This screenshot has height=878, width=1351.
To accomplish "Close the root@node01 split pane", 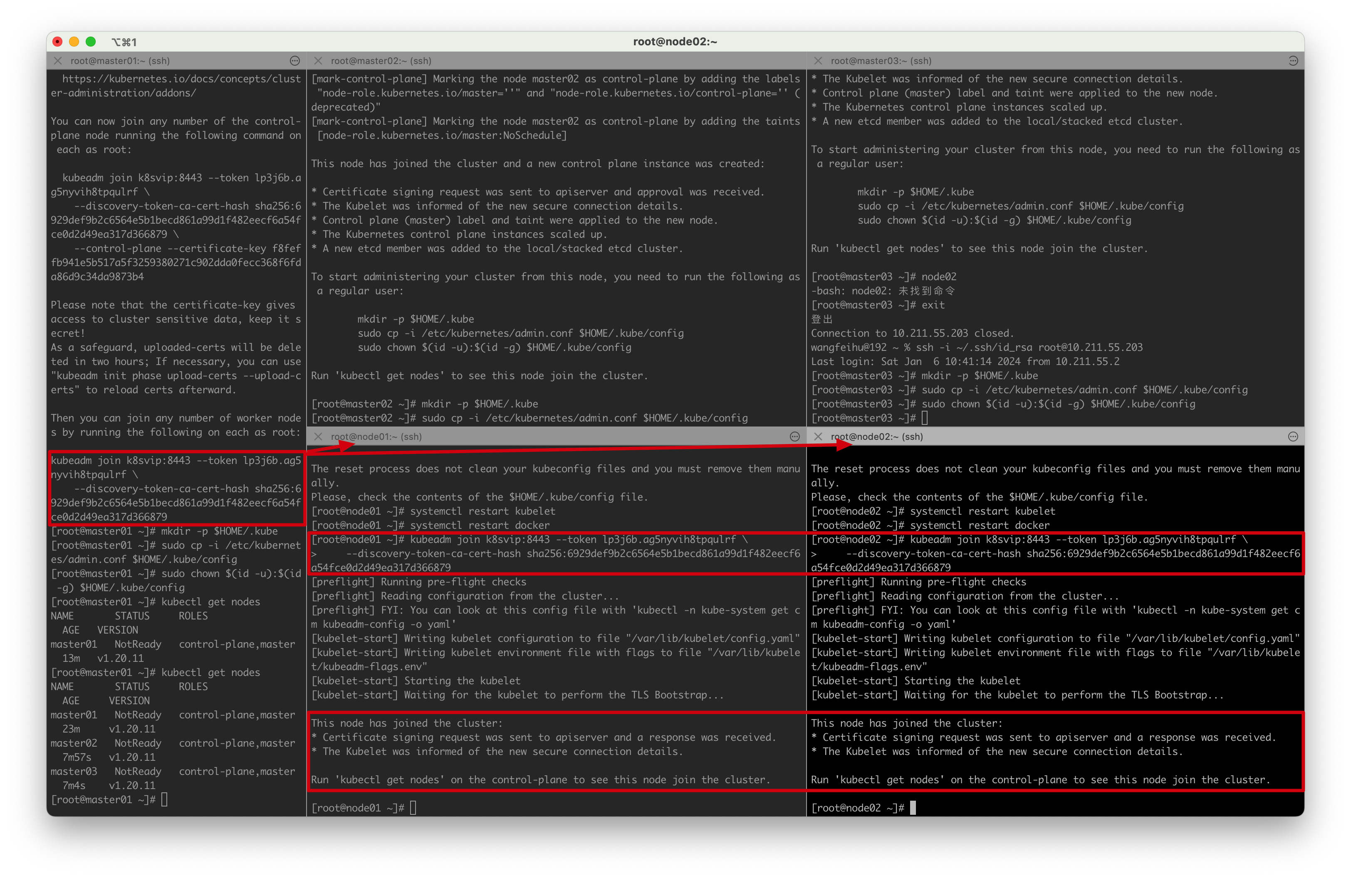I will [x=318, y=436].
